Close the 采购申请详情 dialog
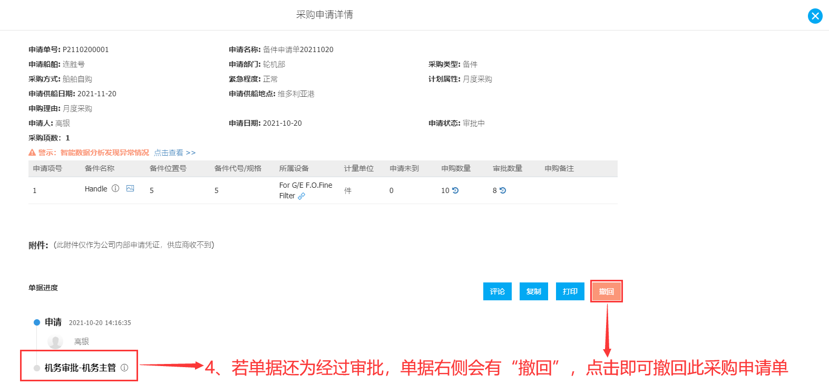The height and width of the screenshot is (385, 829). (x=815, y=16)
